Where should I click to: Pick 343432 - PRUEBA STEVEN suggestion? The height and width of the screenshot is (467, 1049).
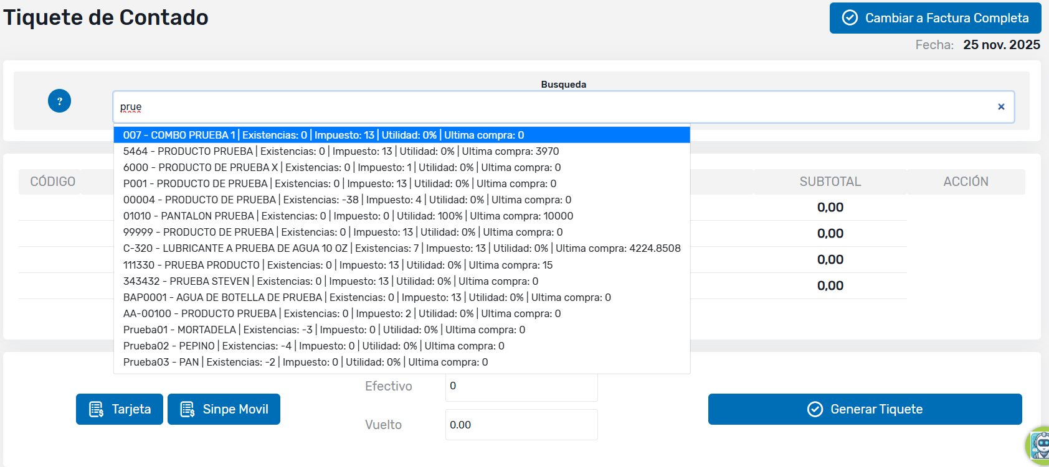point(330,281)
